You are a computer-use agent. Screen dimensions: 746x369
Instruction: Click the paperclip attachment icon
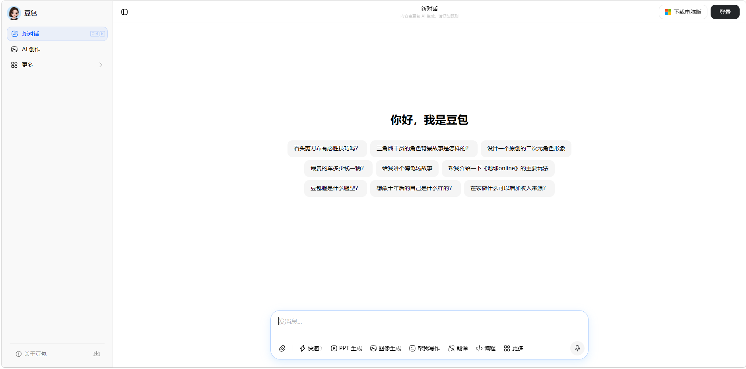tap(282, 348)
